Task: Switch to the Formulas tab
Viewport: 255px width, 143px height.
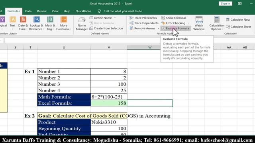Action: 14,11
